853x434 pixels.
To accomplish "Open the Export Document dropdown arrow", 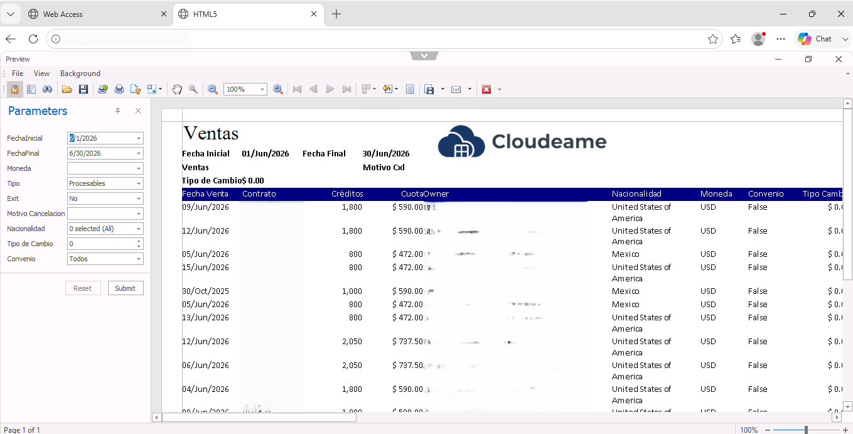I will 443,89.
